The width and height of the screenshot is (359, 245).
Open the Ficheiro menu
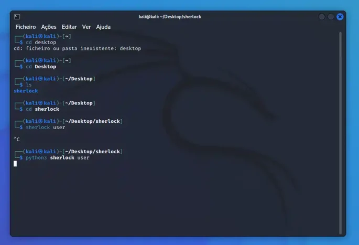[26, 27]
